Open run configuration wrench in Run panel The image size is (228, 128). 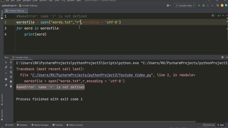6,67
